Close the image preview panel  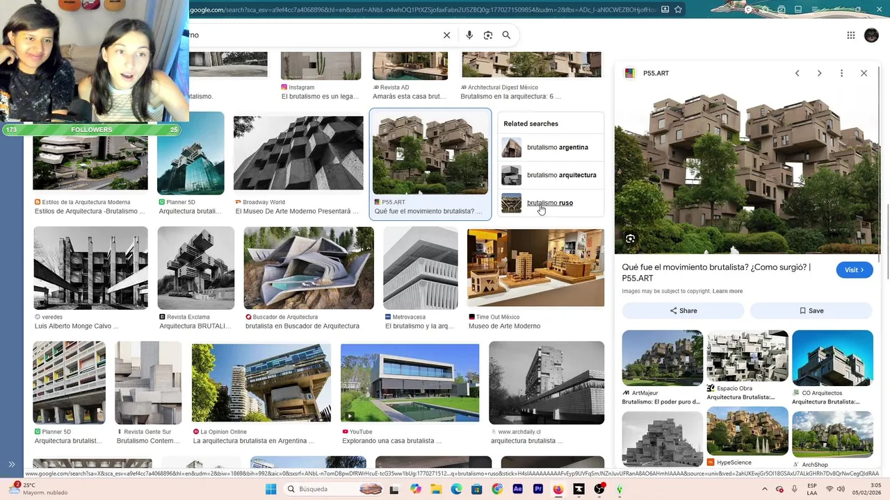pyautogui.click(x=864, y=73)
